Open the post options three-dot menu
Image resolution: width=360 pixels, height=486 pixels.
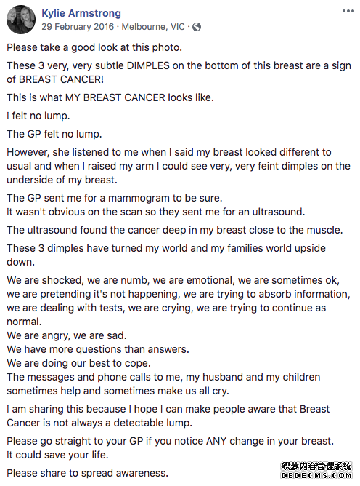tap(348, 11)
